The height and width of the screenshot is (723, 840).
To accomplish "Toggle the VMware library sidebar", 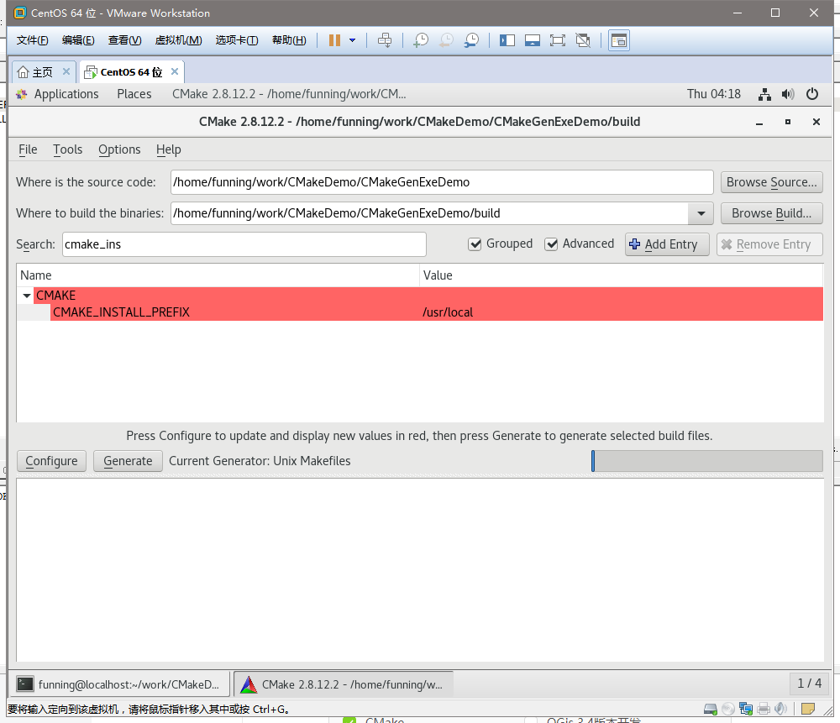I will (507, 39).
